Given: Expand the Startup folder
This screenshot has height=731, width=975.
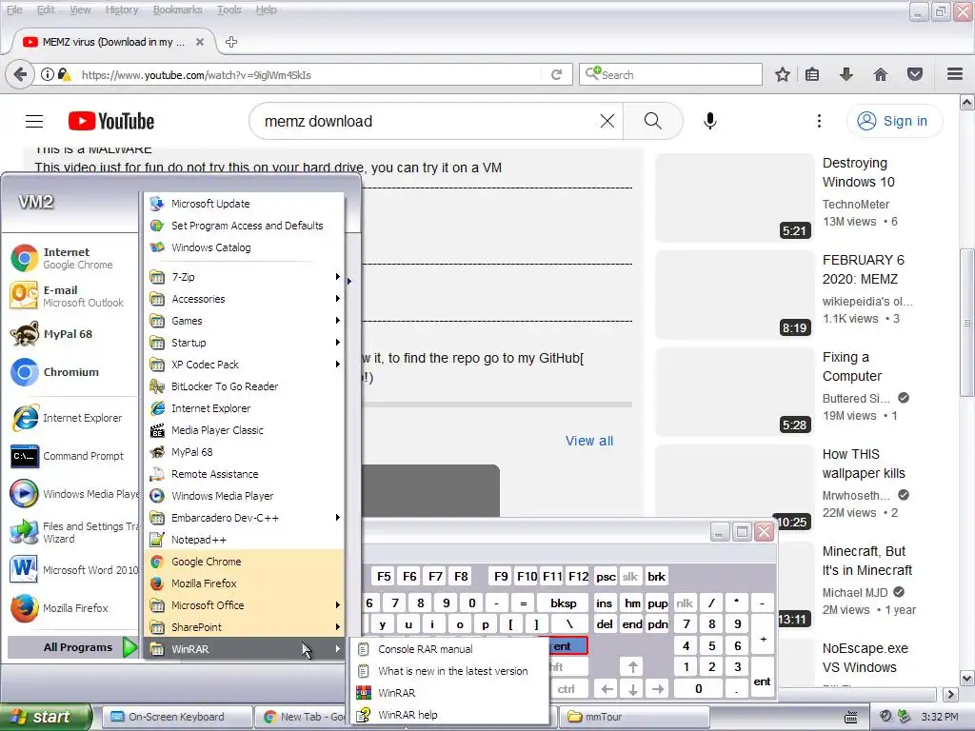Looking at the screenshot, I should 245,343.
